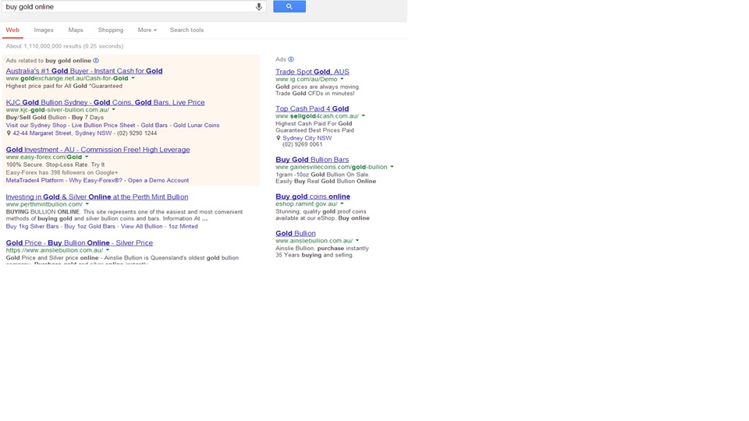Open right-column 'Gold Bullion' ad link
The image size is (749, 421).
point(295,233)
